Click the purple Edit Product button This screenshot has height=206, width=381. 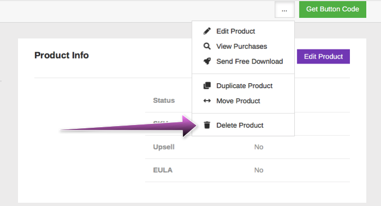coord(323,57)
